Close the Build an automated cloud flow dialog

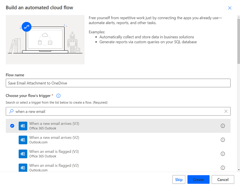click(x=230, y=8)
